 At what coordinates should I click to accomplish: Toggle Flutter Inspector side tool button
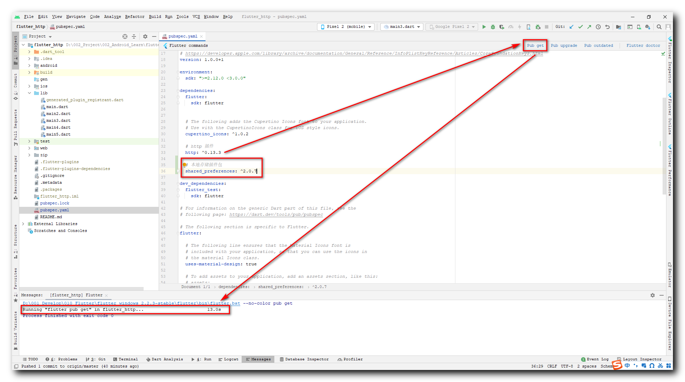pos(670,60)
